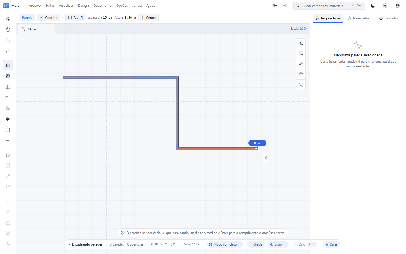
Task: Expand the Snap options chevron
Action: coord(285,244)
